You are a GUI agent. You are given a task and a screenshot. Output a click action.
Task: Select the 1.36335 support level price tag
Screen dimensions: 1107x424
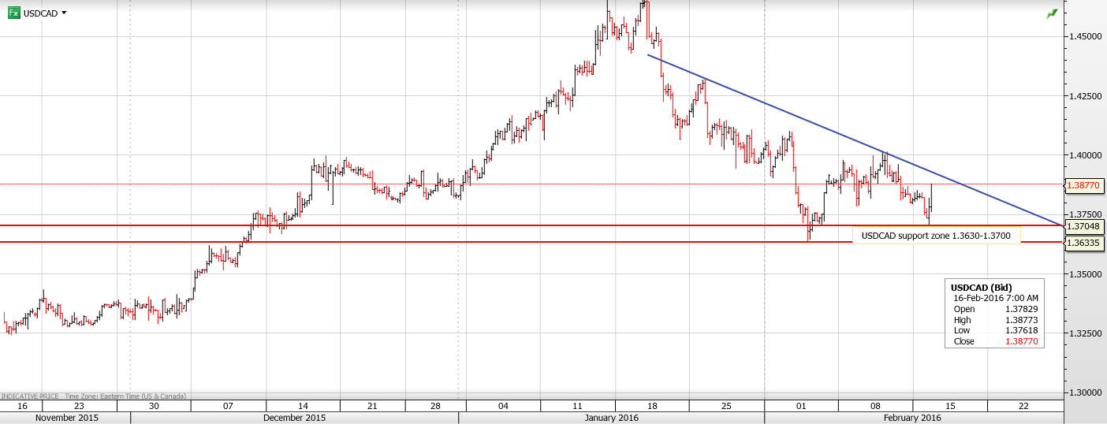click(x=1084, y=244)
